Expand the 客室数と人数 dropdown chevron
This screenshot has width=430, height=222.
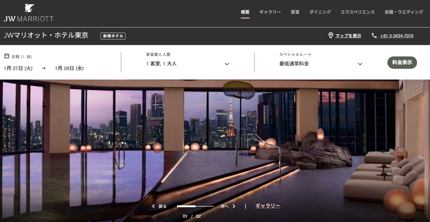(227, 64)
